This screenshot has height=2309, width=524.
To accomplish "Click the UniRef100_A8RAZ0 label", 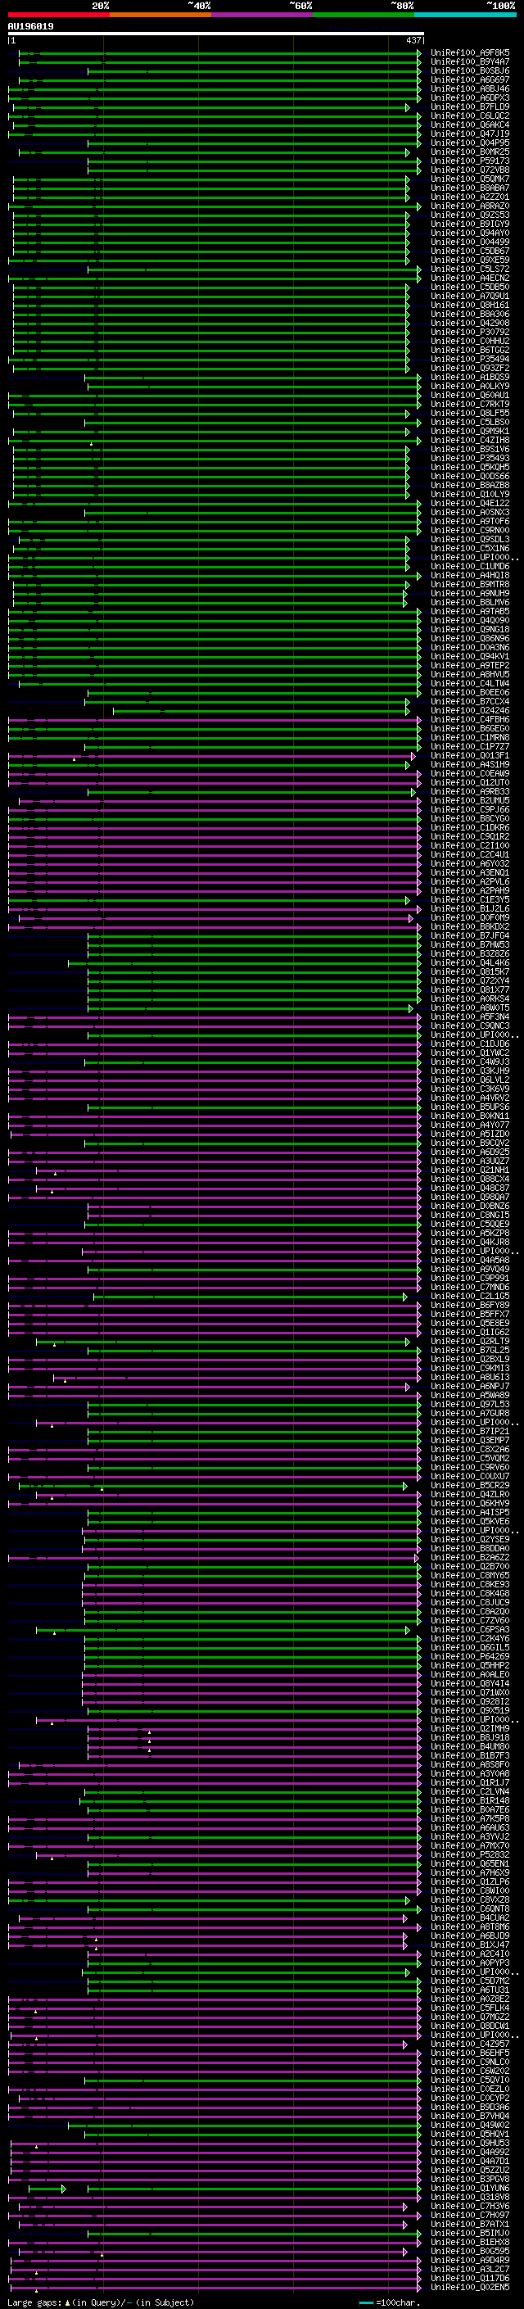I will [x=470, y=206].
